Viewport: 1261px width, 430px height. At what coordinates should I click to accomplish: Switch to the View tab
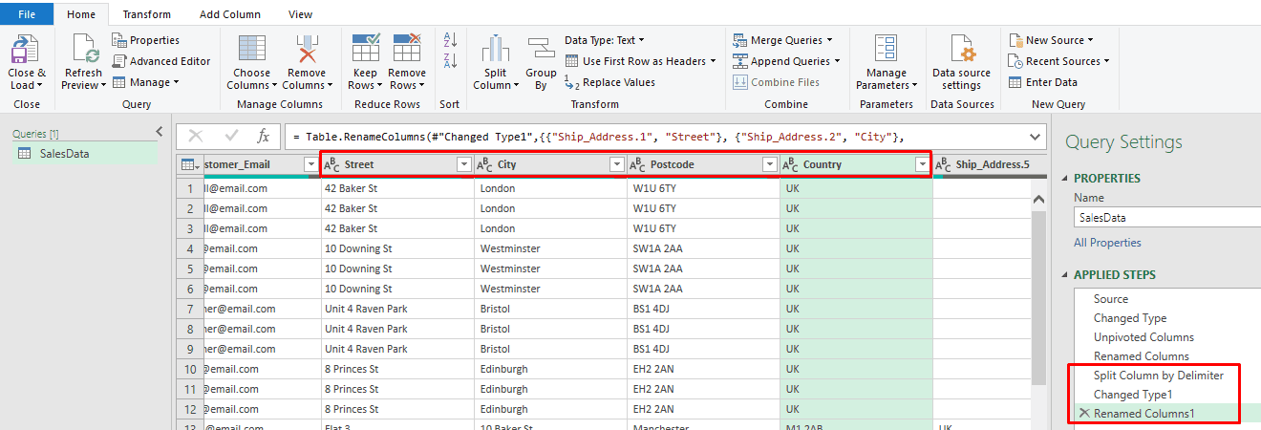coord(300,14)
